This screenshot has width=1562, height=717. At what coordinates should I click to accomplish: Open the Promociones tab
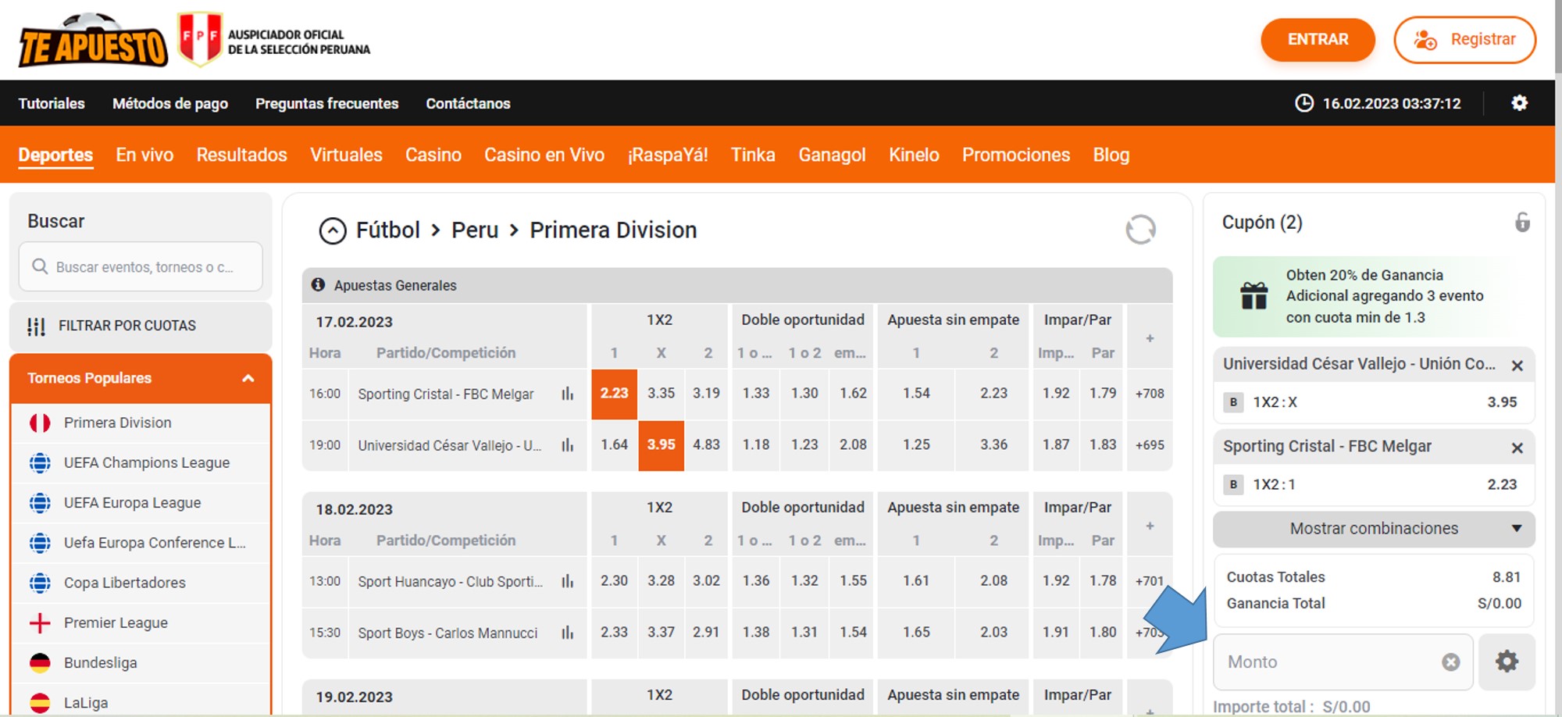click(1016, 155)
